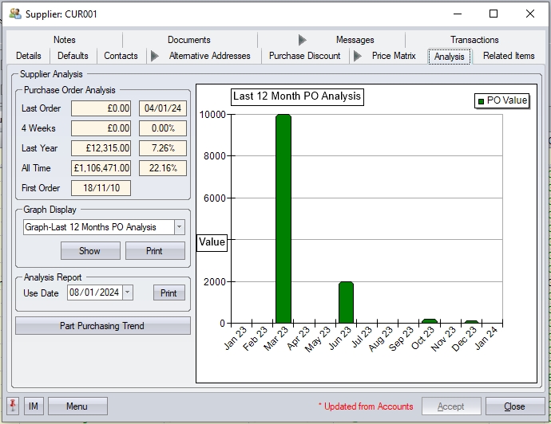The image size is (551, 424).
Task: Switch to the Transactions tab
Action: [x=474, y=40]
